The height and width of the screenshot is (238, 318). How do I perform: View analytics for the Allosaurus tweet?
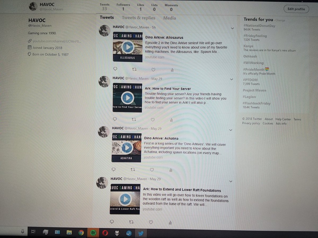[172, 70]
